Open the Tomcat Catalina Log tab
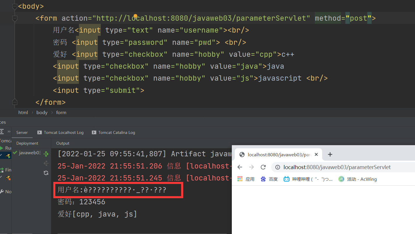Image resolution: width=415 pixels, height=234 pixels. coord(113,132)
